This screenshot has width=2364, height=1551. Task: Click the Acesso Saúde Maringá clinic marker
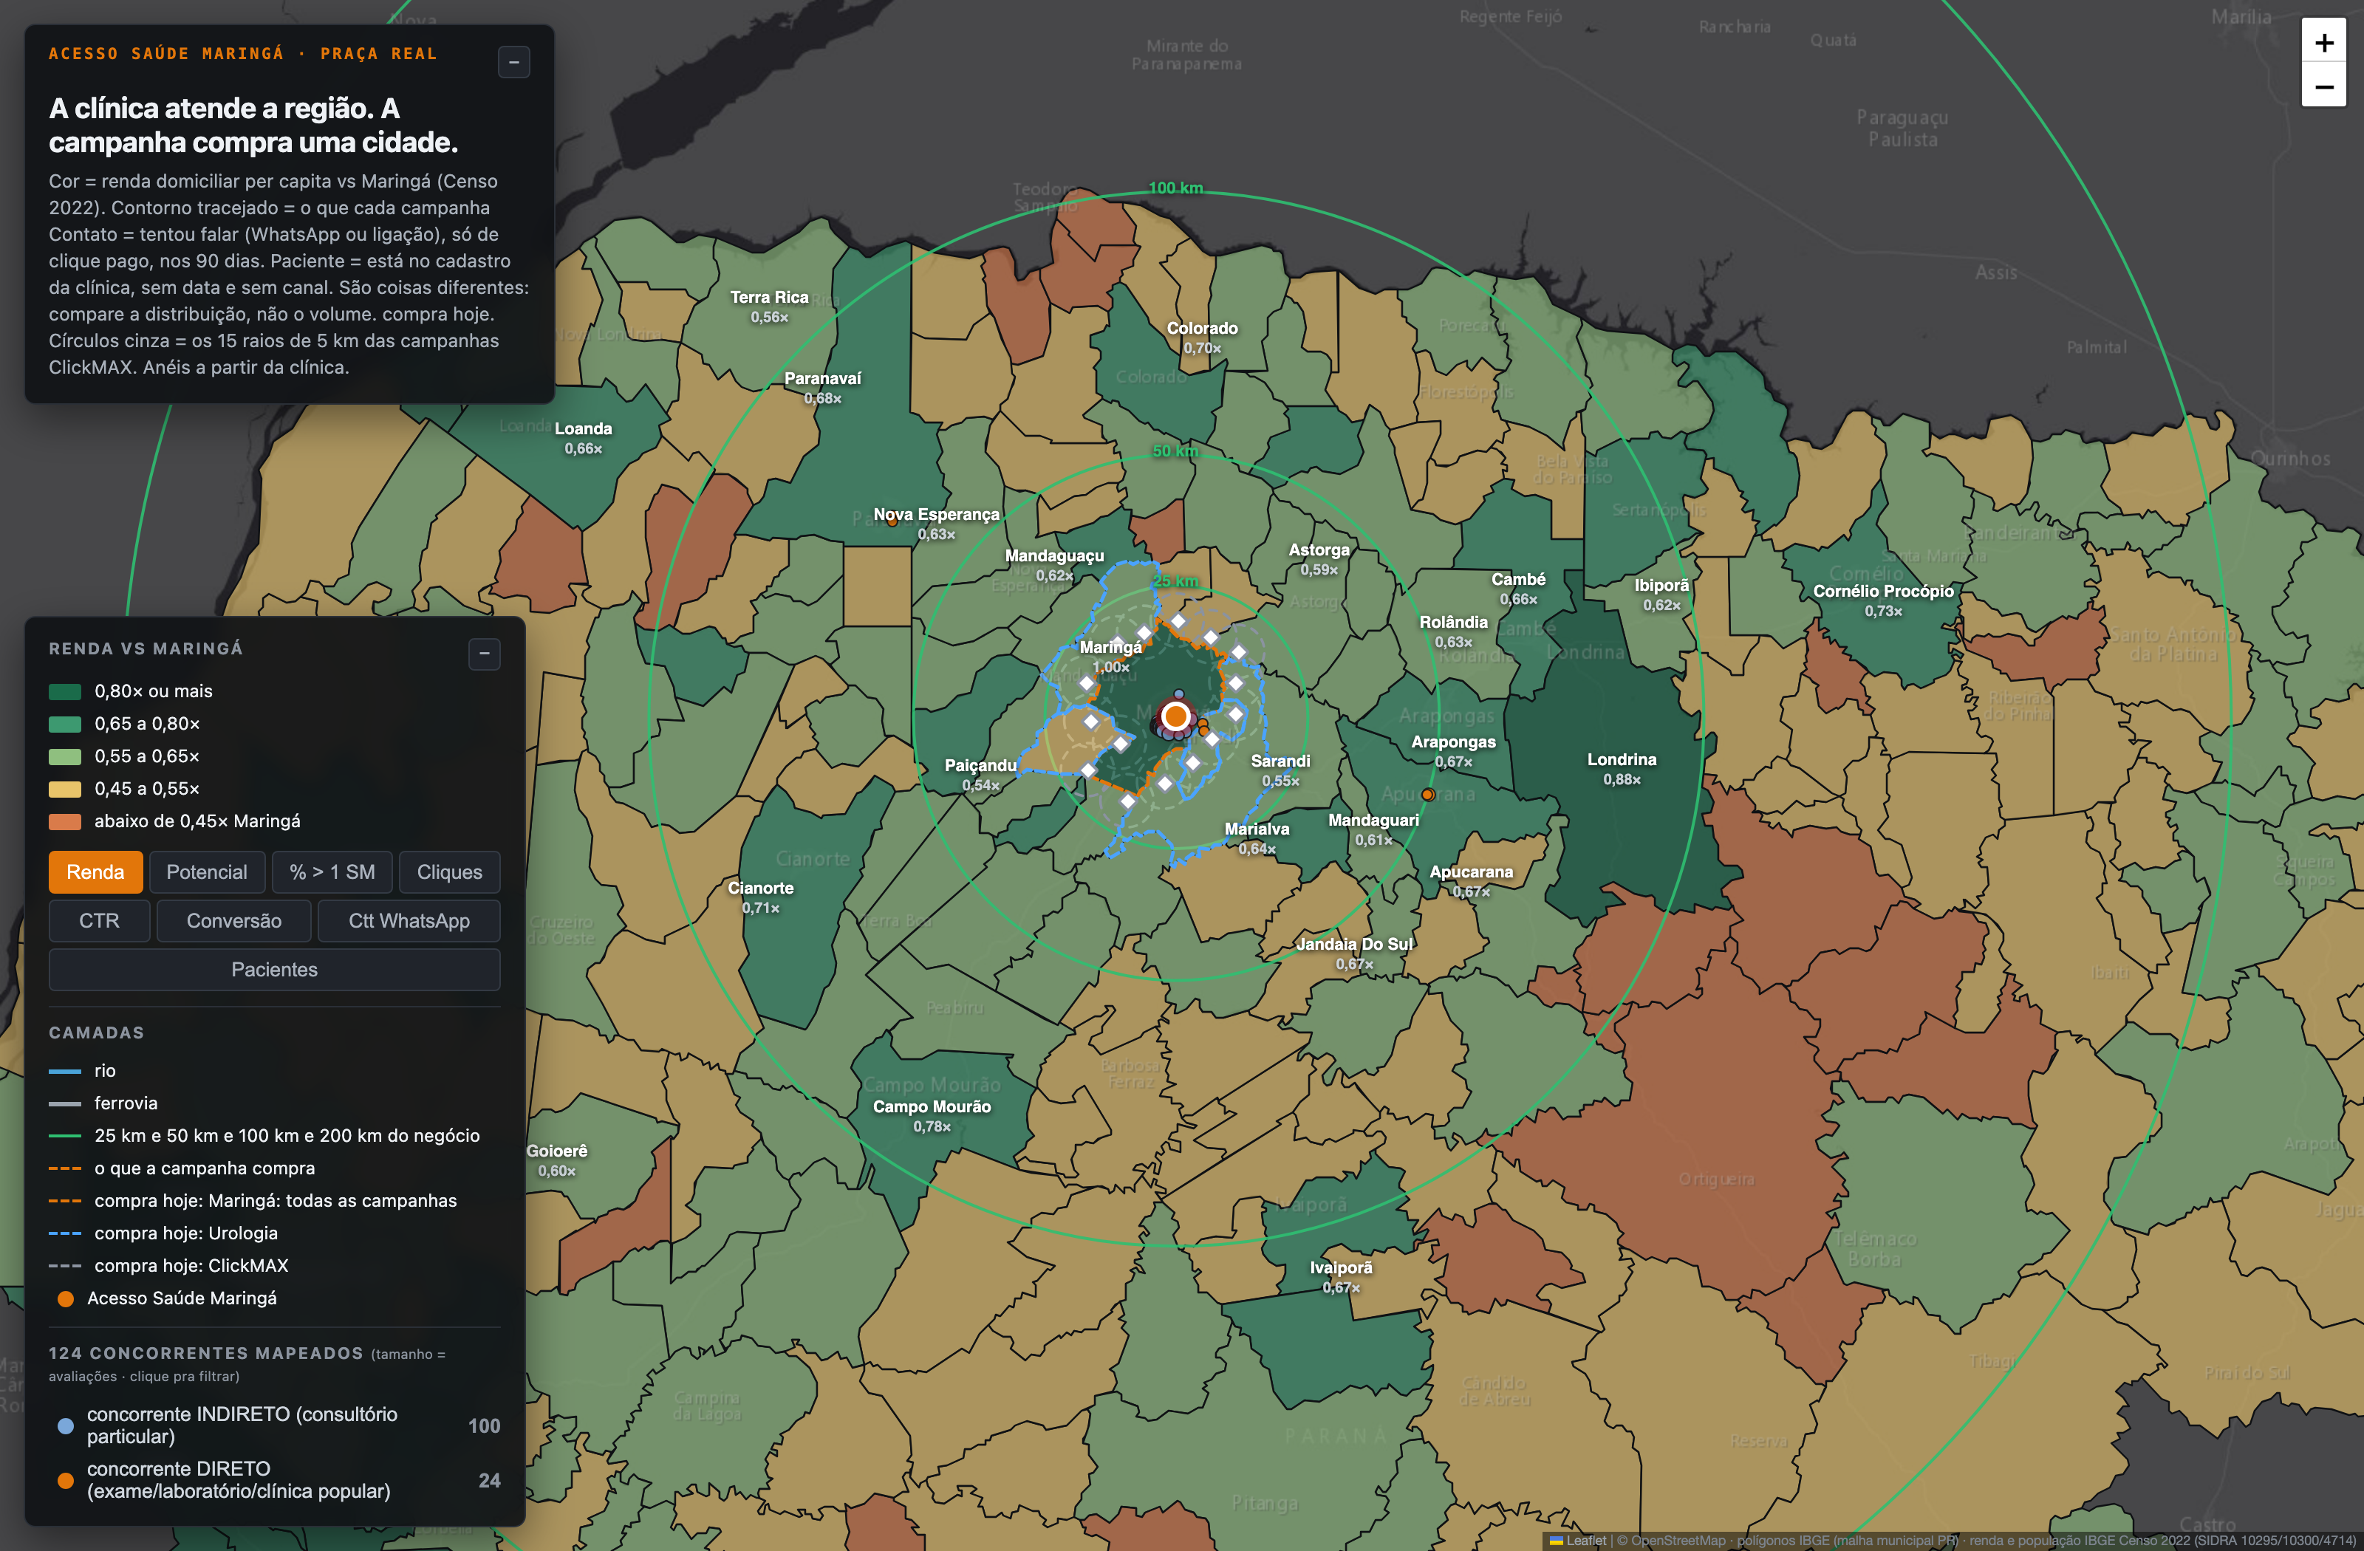[1176, 716]
